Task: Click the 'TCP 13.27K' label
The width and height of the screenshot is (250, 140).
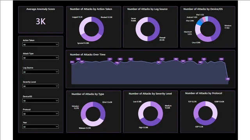Action: point(192,102)
